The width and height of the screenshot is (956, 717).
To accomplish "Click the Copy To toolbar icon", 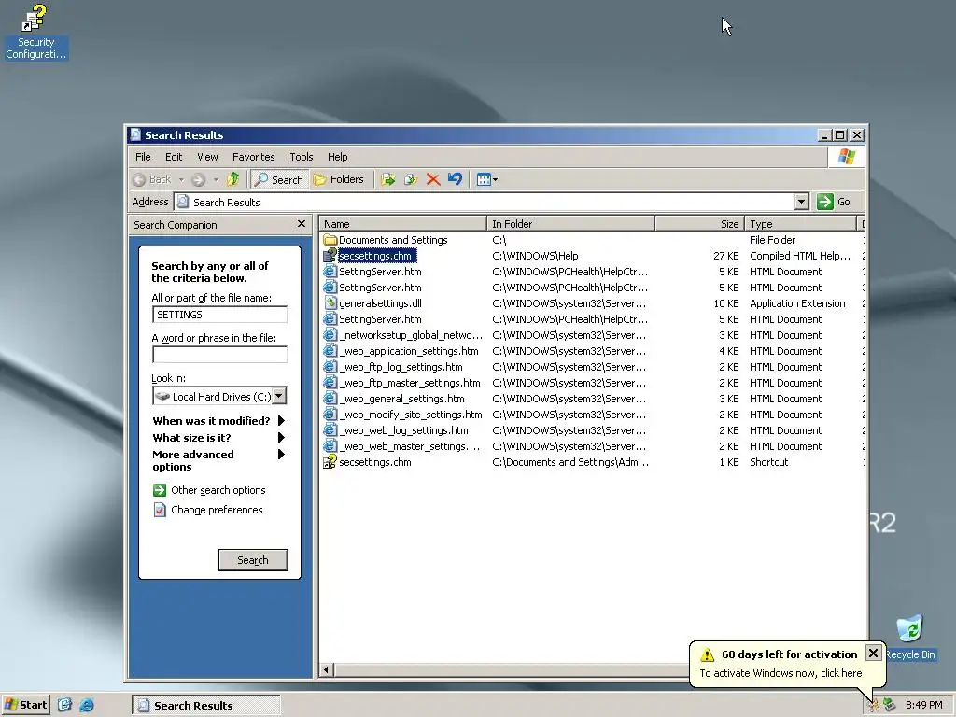I will coord(411,179).
